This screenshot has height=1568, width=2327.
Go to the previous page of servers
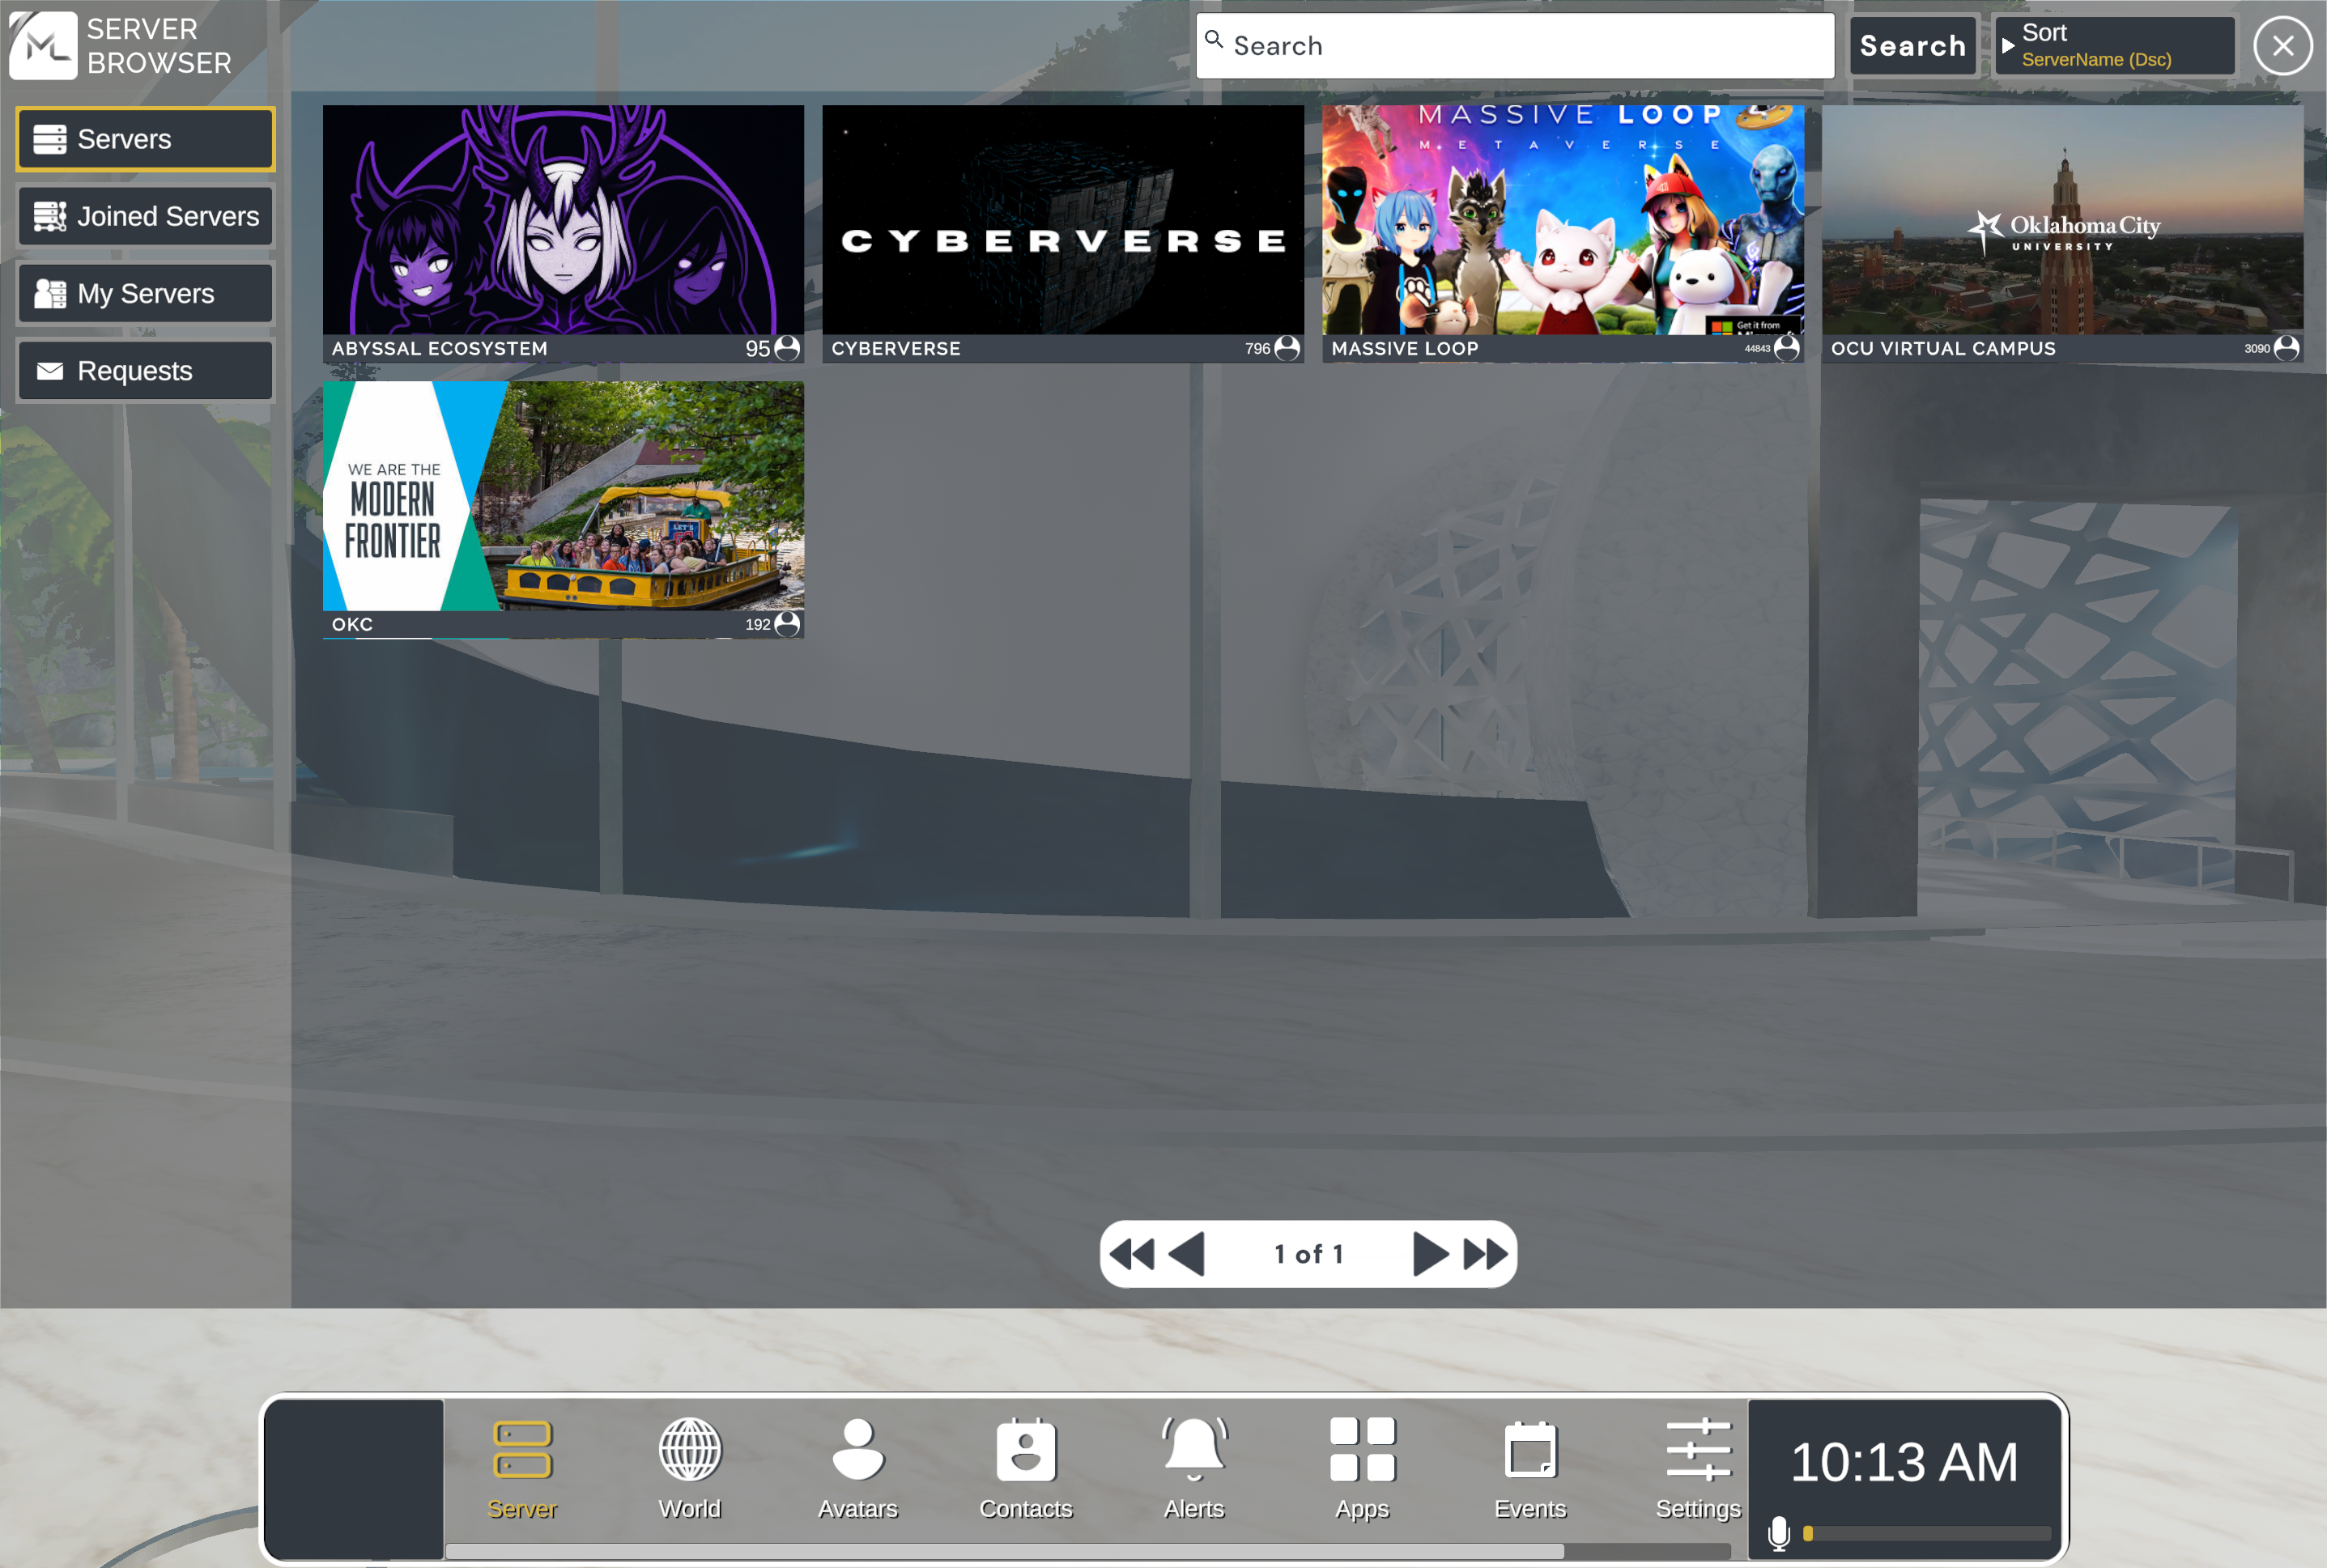tap(1187, 1254)
